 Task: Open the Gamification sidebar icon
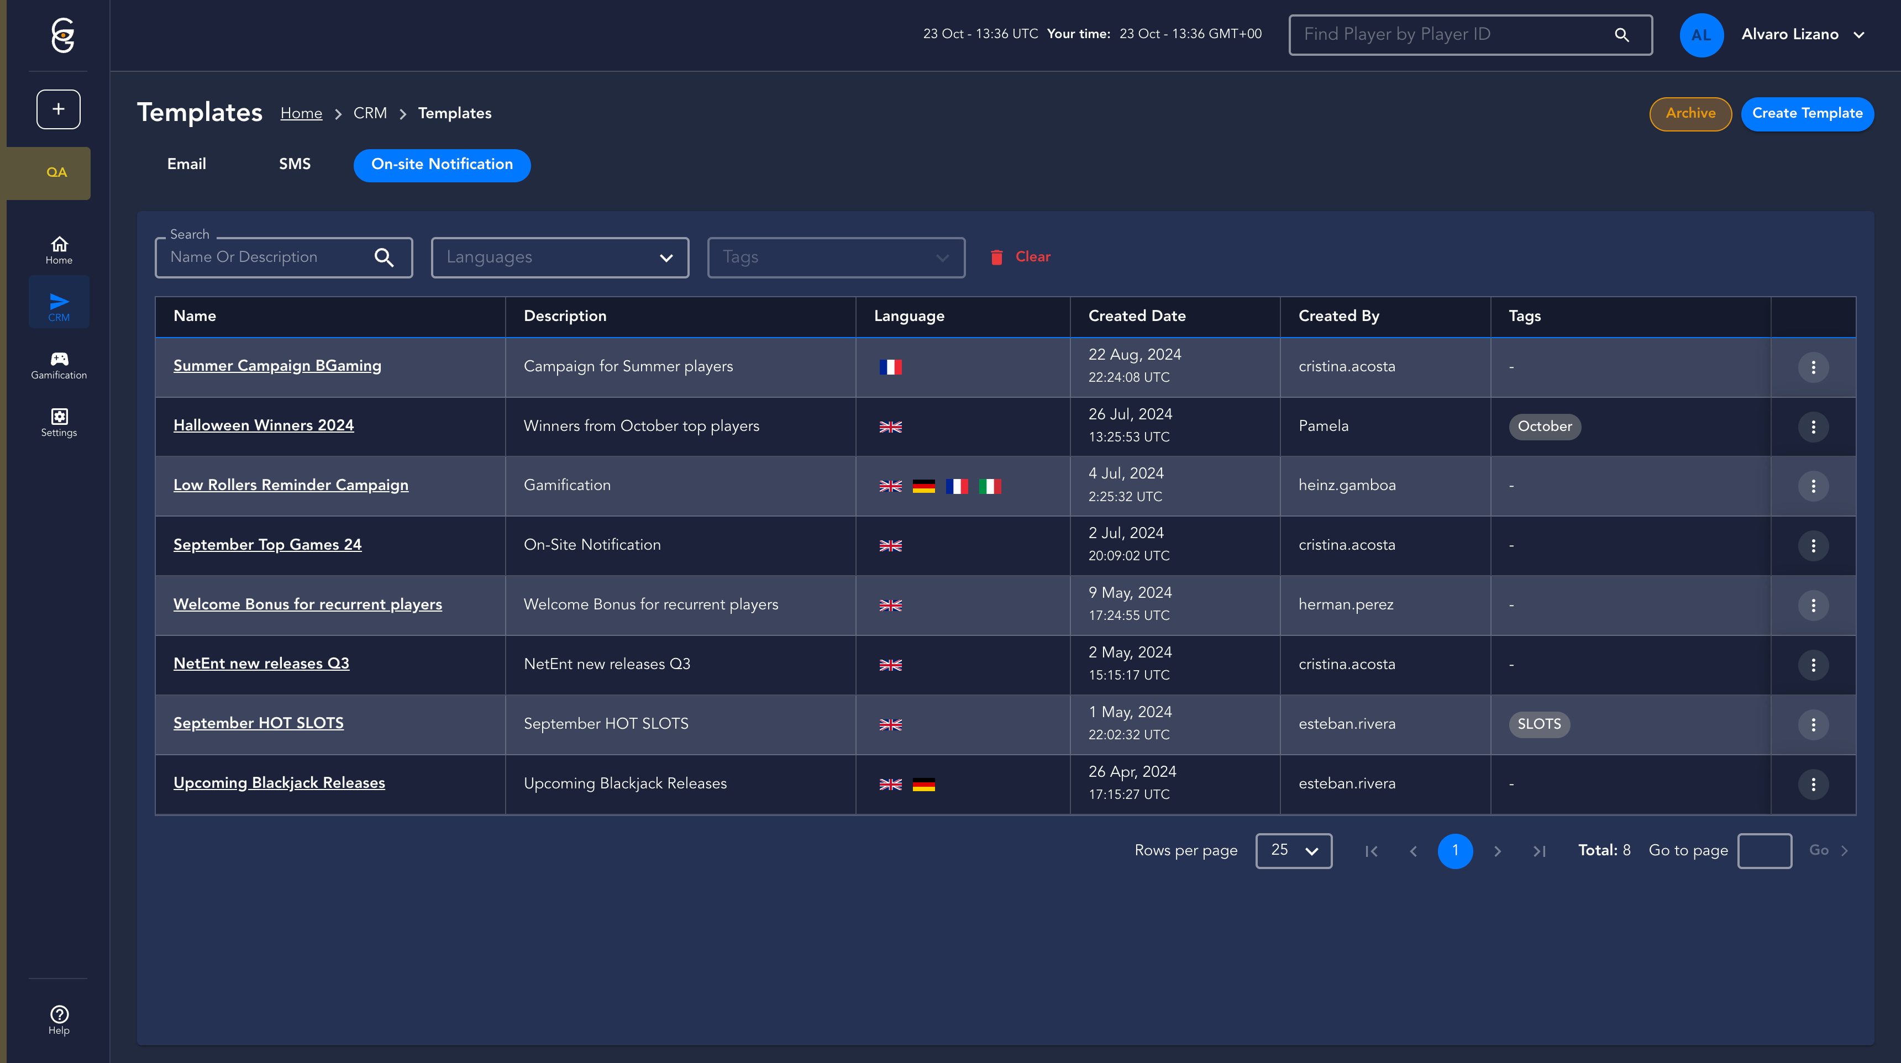(x=59, y=365)
